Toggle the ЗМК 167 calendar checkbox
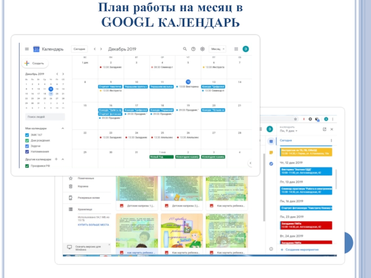Viewport: 371px width, 278px height. pyautogui.click(x=27, y=135)
